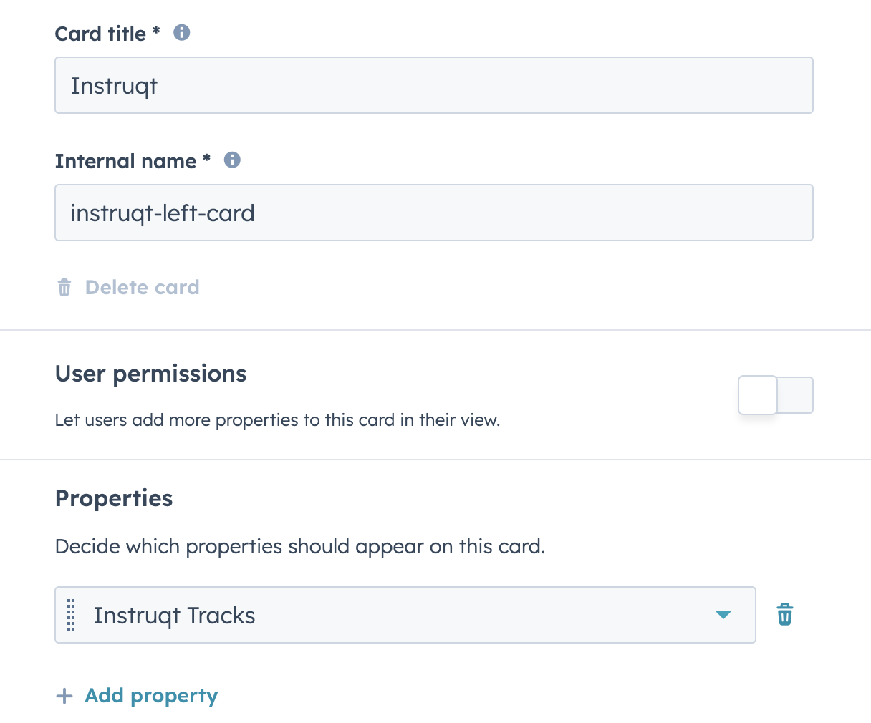Click the drag handle on Instruqt Tracks property
The height and width of the screenshot is (723, 871).
[x=71, y=615]
